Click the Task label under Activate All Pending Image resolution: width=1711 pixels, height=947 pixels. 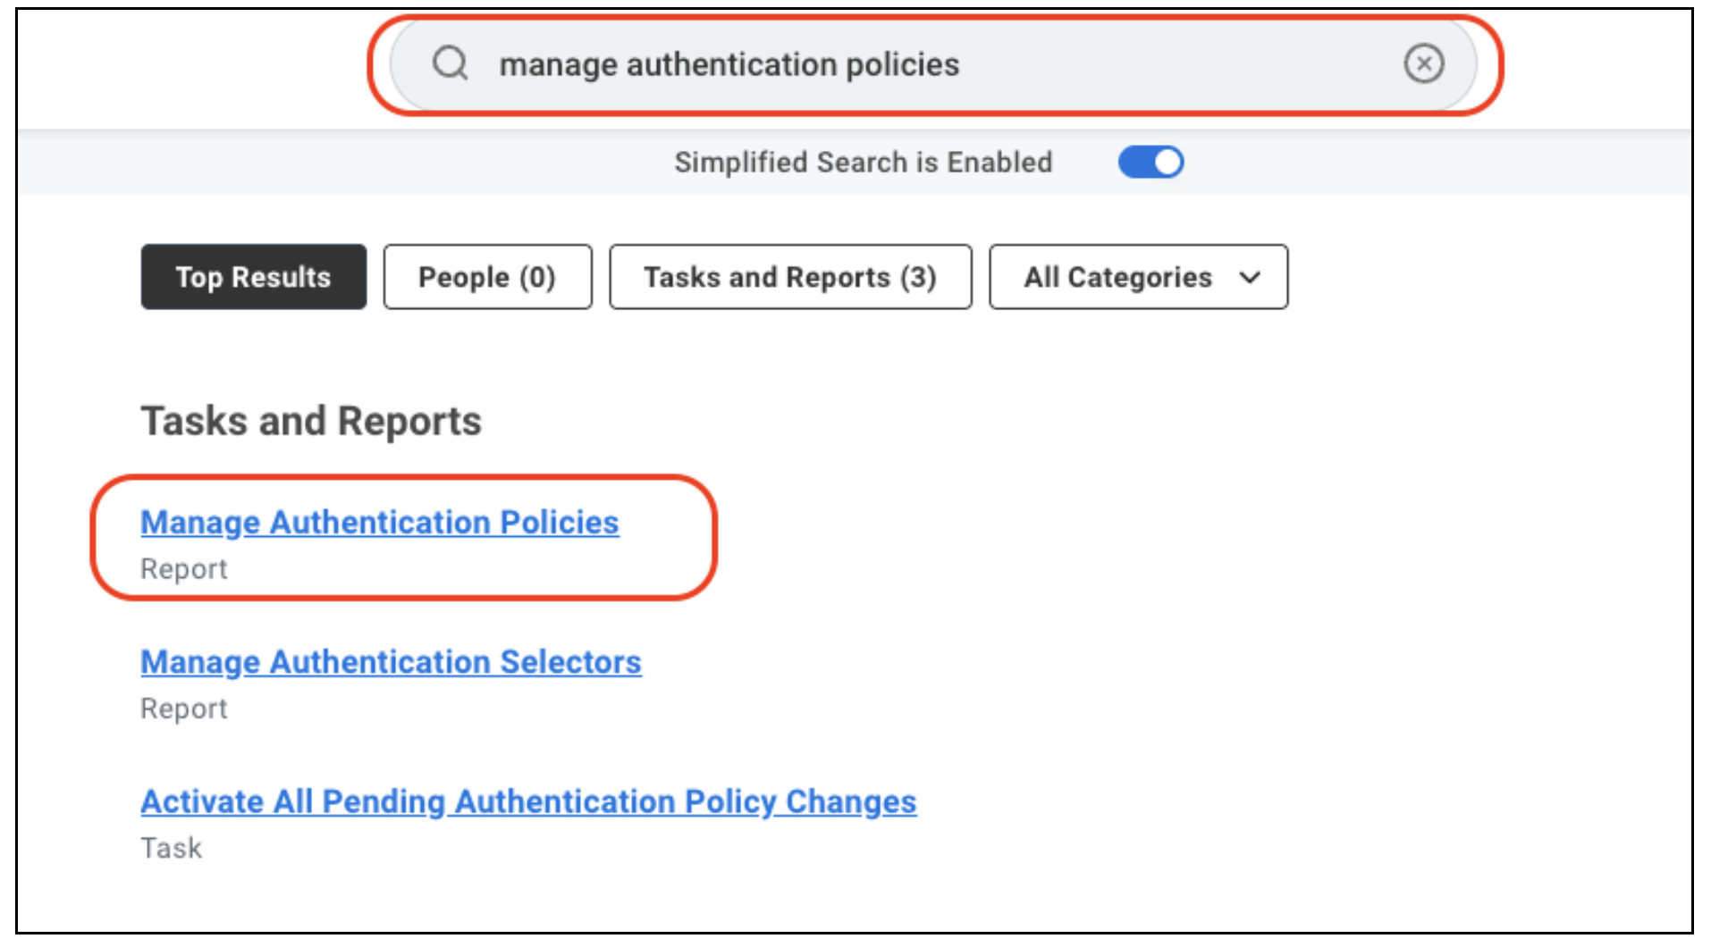(172, 848)
